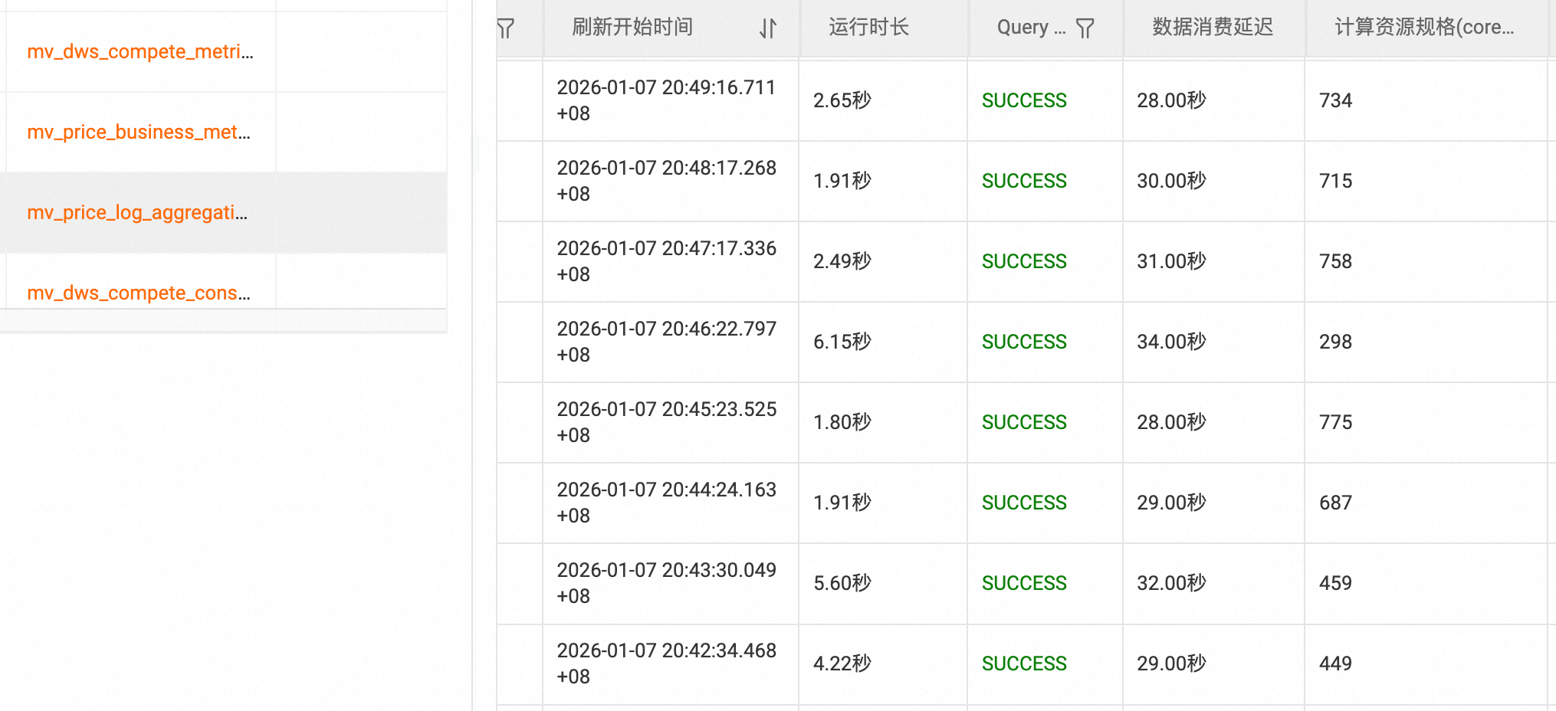Click the 运行时长 column header
Image resolution: width=1556 pixels, height=711 pixels.
click(867, 28)
